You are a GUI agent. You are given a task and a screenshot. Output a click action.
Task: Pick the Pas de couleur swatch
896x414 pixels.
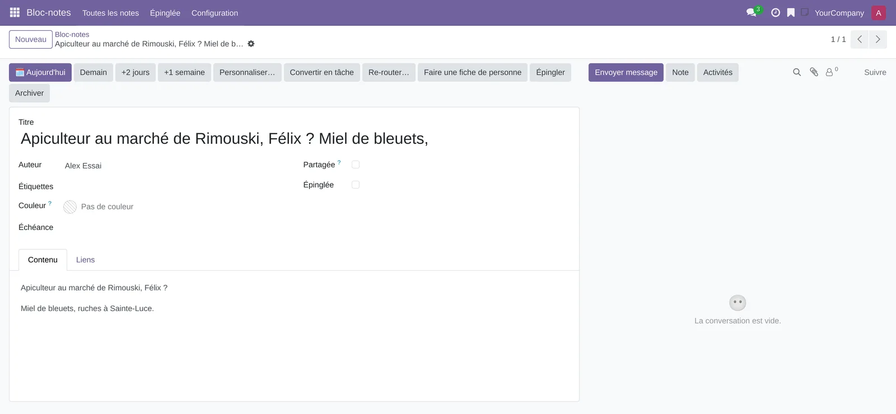(70, 207)
